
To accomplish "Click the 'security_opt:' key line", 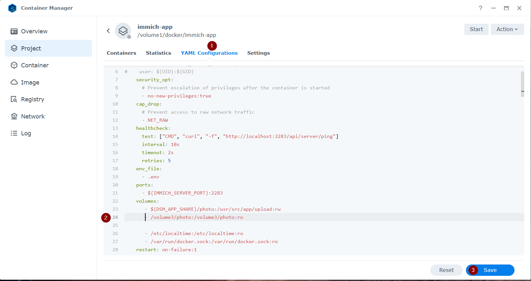I will (x=155, y=80).
